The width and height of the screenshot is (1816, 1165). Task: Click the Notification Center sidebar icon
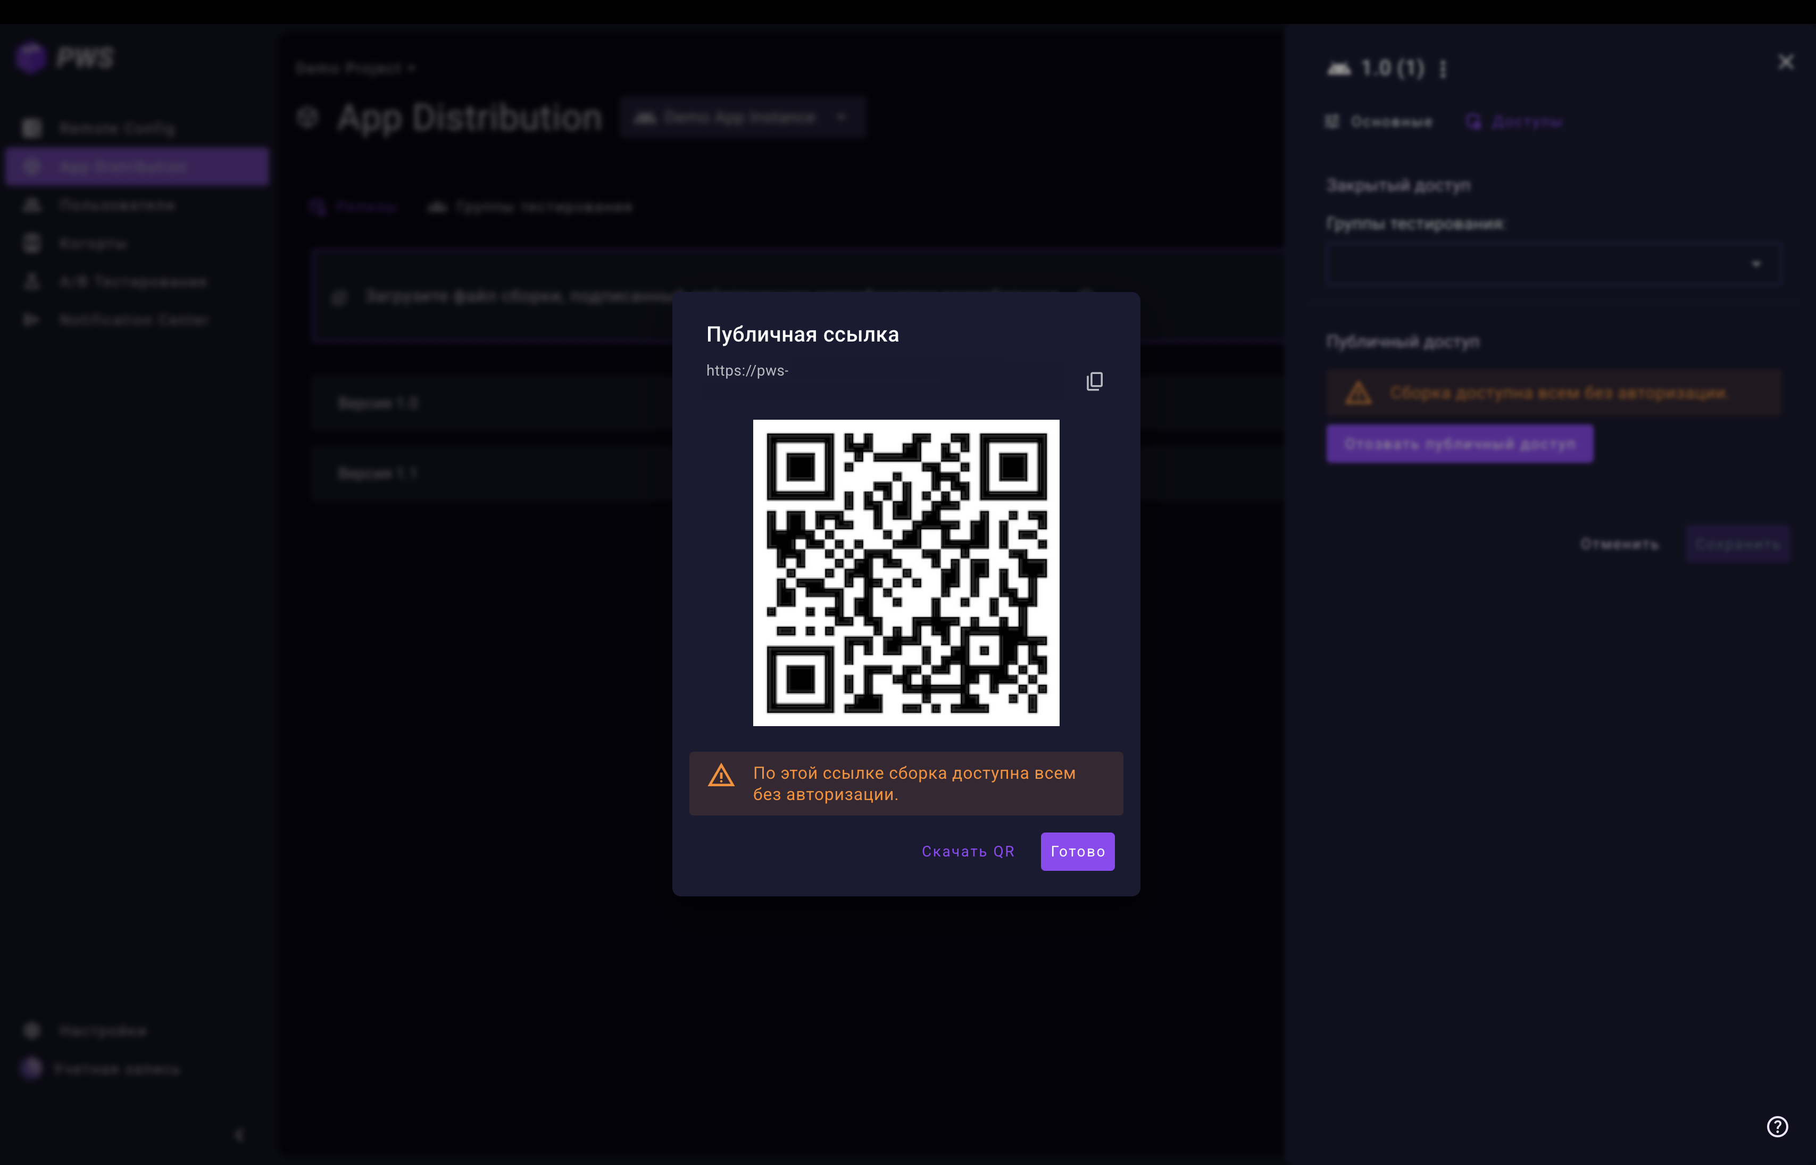tap(32, 320)
